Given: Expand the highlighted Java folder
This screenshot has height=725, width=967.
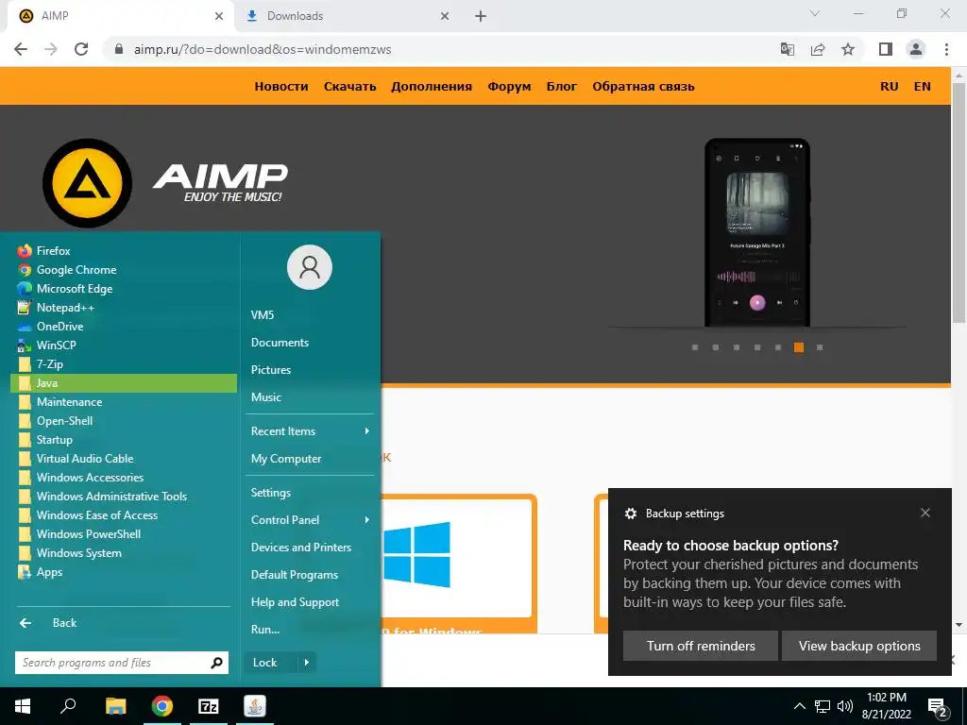Looking at the screenshot, I should coord(124,383).
